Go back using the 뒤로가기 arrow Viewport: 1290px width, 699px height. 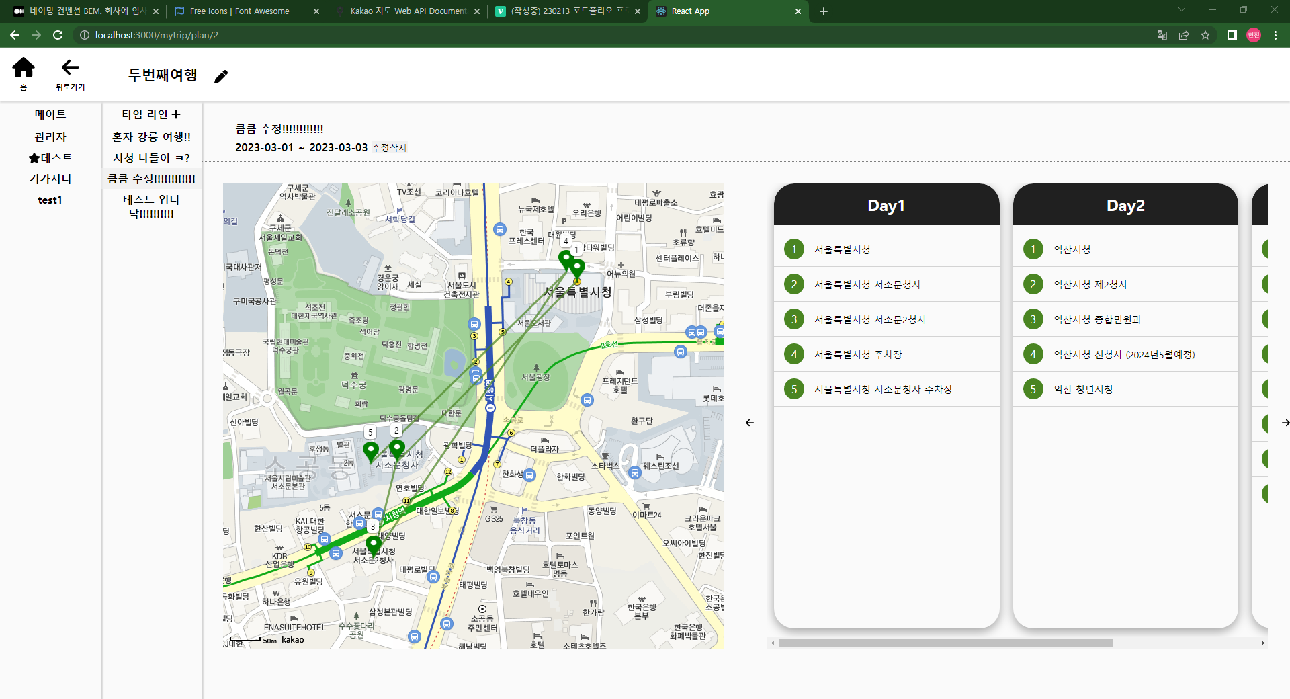[70, 67]
